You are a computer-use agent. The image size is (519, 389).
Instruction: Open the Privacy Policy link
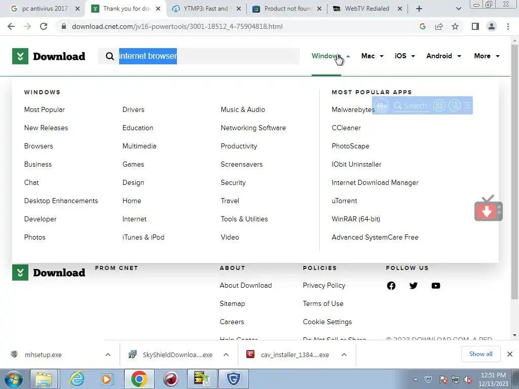click(324, 286)
